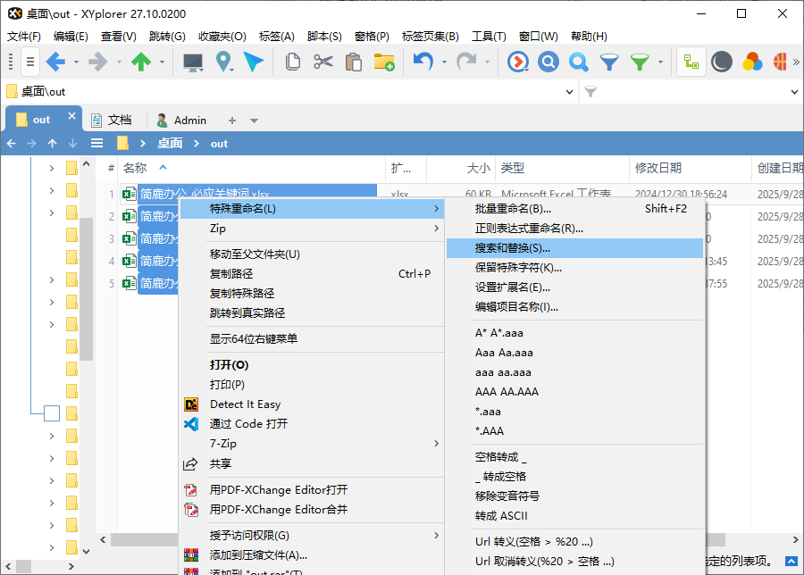Switch to the 文档 tab

[x=117, y=119]
